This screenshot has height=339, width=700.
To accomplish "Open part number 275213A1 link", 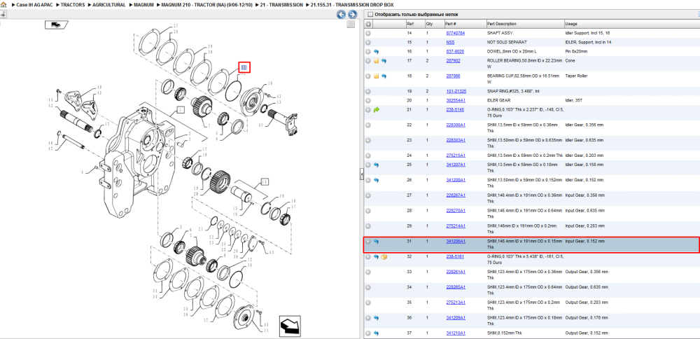I will coord(456,303).
